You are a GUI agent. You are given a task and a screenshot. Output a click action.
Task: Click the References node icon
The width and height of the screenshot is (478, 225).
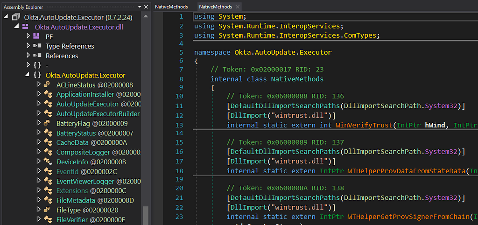tap(37, 56)
